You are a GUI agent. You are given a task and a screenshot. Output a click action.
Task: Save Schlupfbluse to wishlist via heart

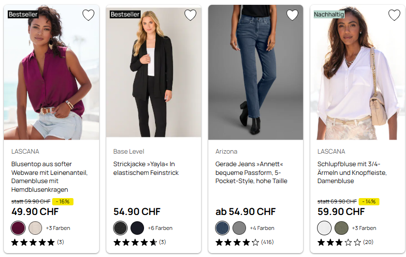394,15
